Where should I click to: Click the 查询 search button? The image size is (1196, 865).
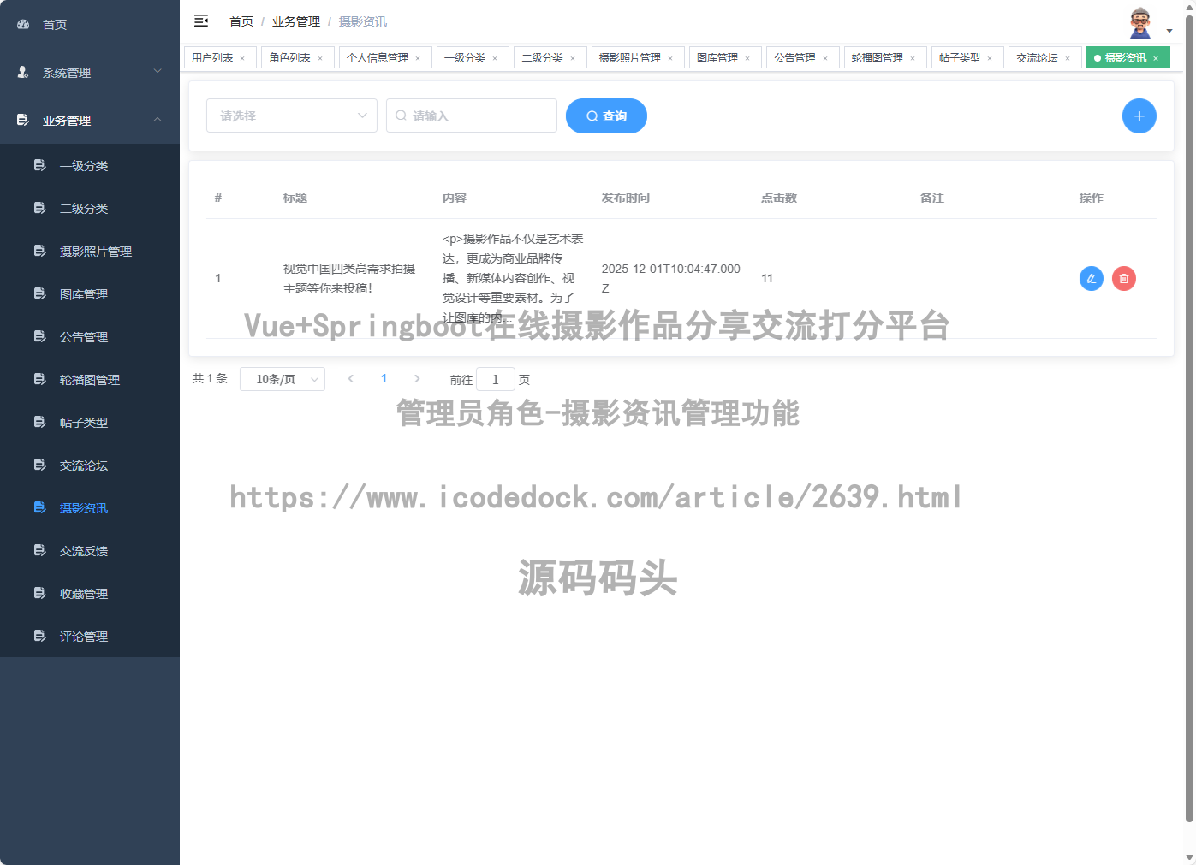(x=606, y=116)
